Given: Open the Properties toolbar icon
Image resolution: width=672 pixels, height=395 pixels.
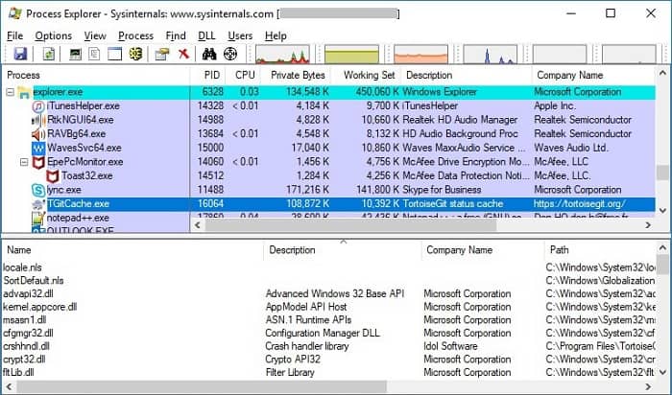Looking at the screenshot, I should 162,54.
